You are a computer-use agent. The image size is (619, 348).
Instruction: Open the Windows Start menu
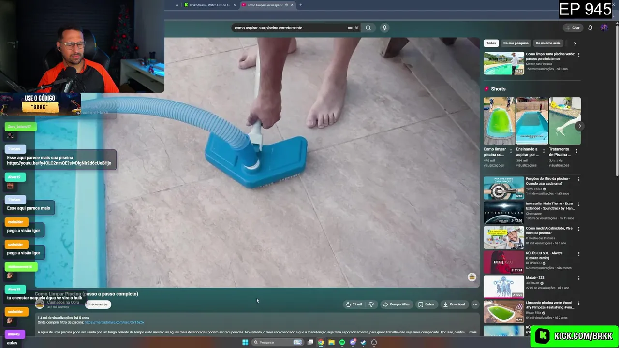pos(245,342)
